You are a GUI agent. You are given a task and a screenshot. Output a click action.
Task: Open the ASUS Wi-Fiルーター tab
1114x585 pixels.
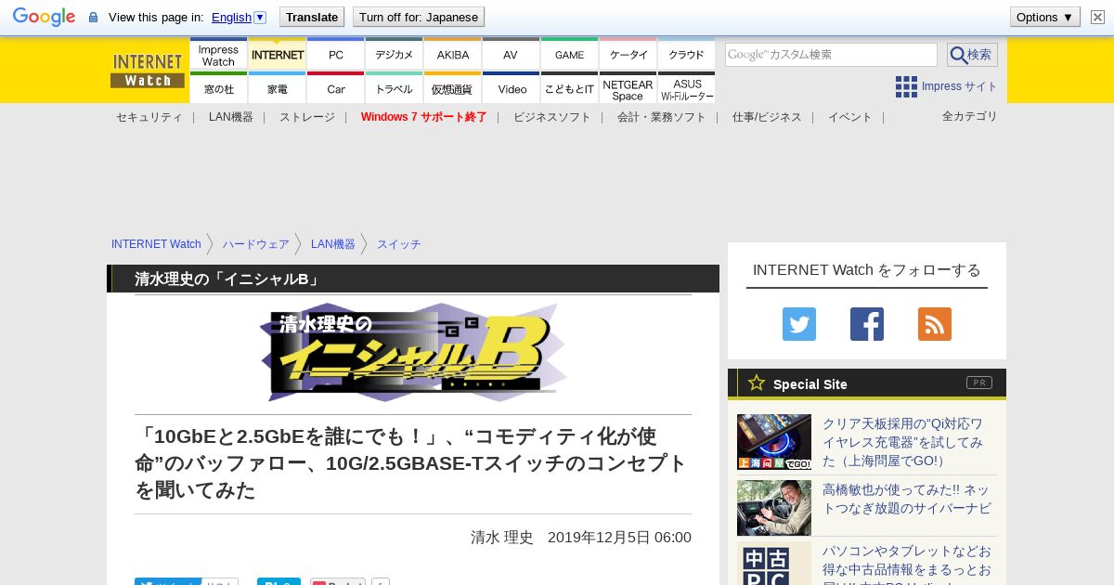pyautogui.click(x=686, y=88)
